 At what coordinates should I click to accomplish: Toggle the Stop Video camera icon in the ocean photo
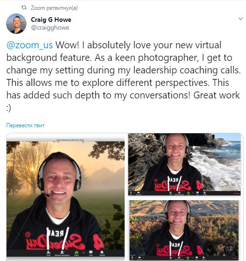[x=139, y=193]
